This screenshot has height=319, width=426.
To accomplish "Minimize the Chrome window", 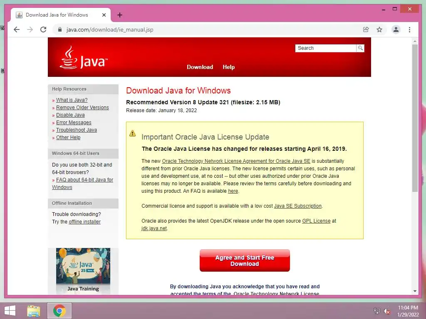I will (x=383, y=9).
